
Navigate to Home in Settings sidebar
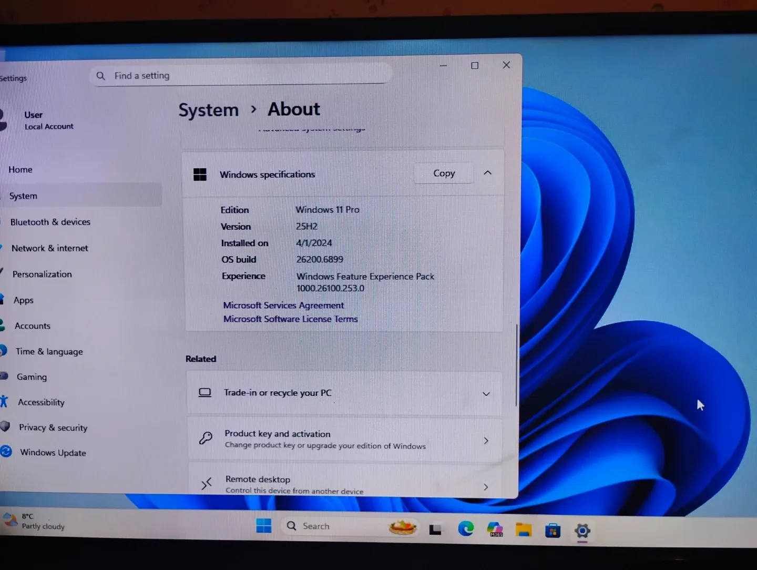[x=21, y=169]
